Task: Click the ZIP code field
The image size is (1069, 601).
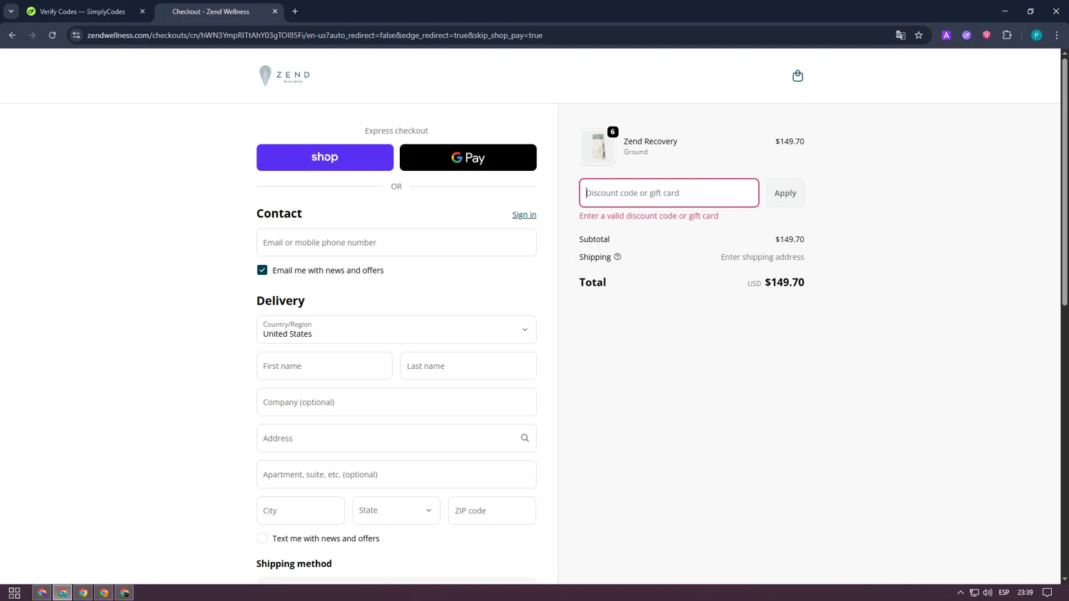Action: pos(492,511)
